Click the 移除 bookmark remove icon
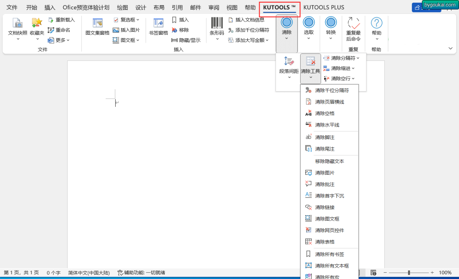The height and width of the screenshot is (279, 459). click(x=174, y=30)
